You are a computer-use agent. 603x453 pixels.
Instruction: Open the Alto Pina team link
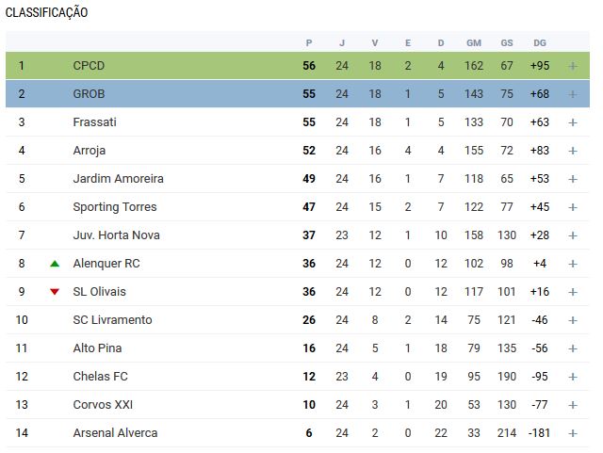click(97, 348)
